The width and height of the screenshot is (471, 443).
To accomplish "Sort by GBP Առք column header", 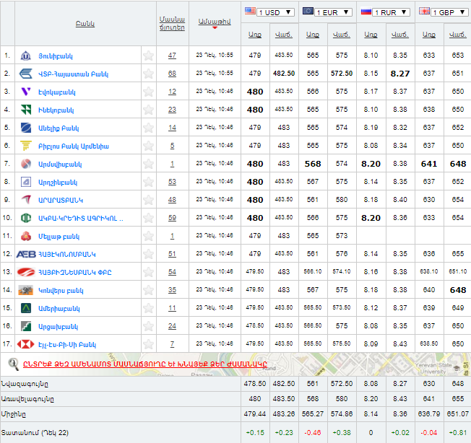I will [x=429, y=35].
